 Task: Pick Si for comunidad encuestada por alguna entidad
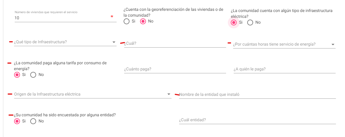point(17,121)
